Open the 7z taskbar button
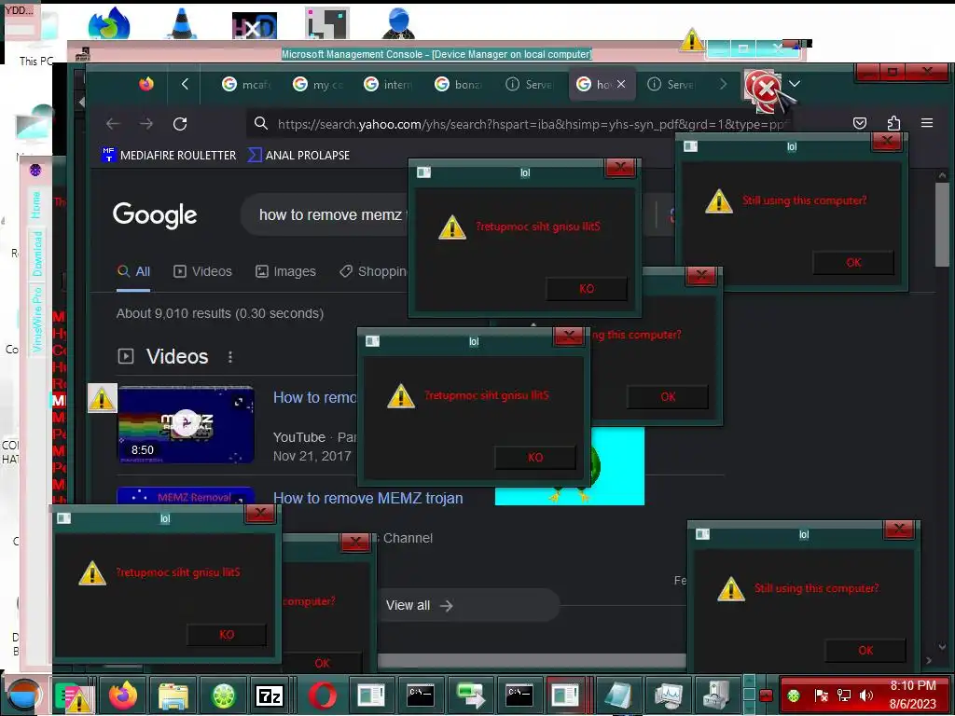The width and height of the screenshot is (955, 716). pos(270,694)
